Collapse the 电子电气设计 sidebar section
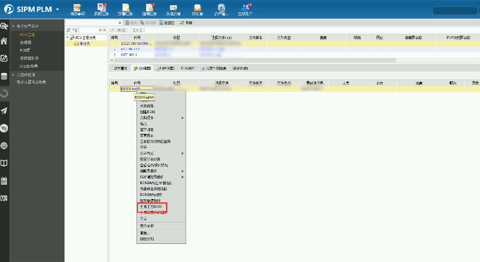This screenshot has width=480, height=262. click(x=14, y=26)
